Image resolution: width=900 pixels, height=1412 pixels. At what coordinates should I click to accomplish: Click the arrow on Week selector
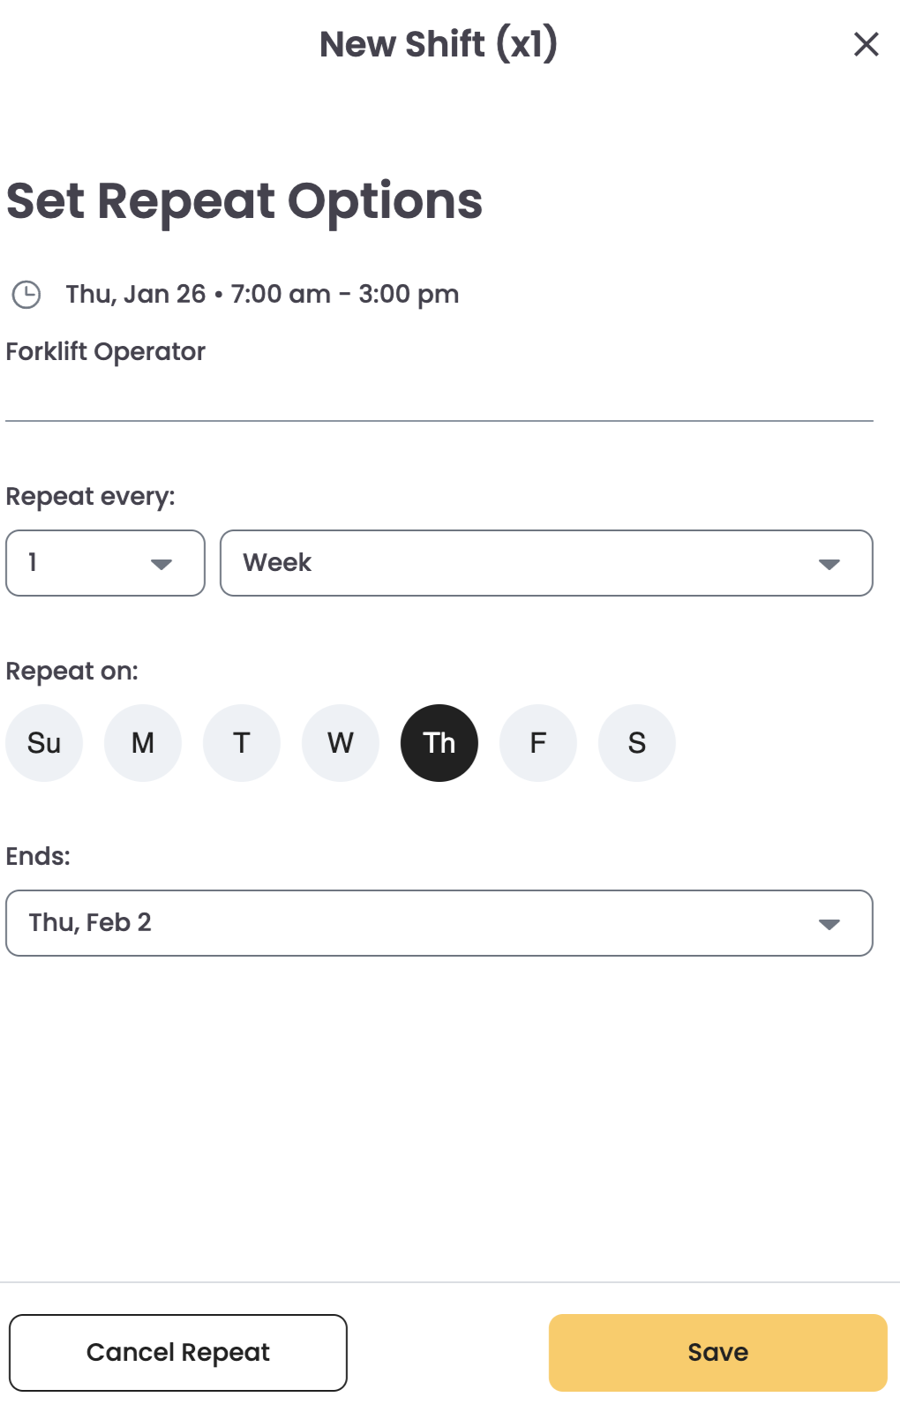point(829,564)
